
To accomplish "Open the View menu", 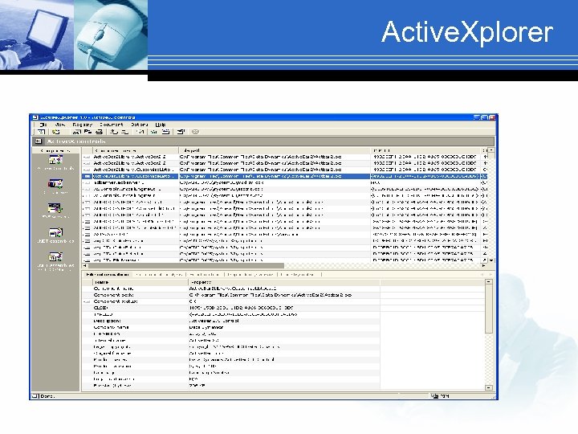I will pyautogui.click(x=59, y=125).
